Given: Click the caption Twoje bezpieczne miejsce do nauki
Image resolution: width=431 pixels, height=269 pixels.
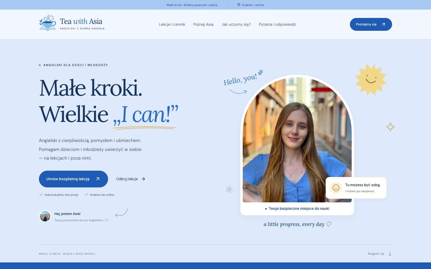Looking at the screenshot, I should click(x=299, y=209).
